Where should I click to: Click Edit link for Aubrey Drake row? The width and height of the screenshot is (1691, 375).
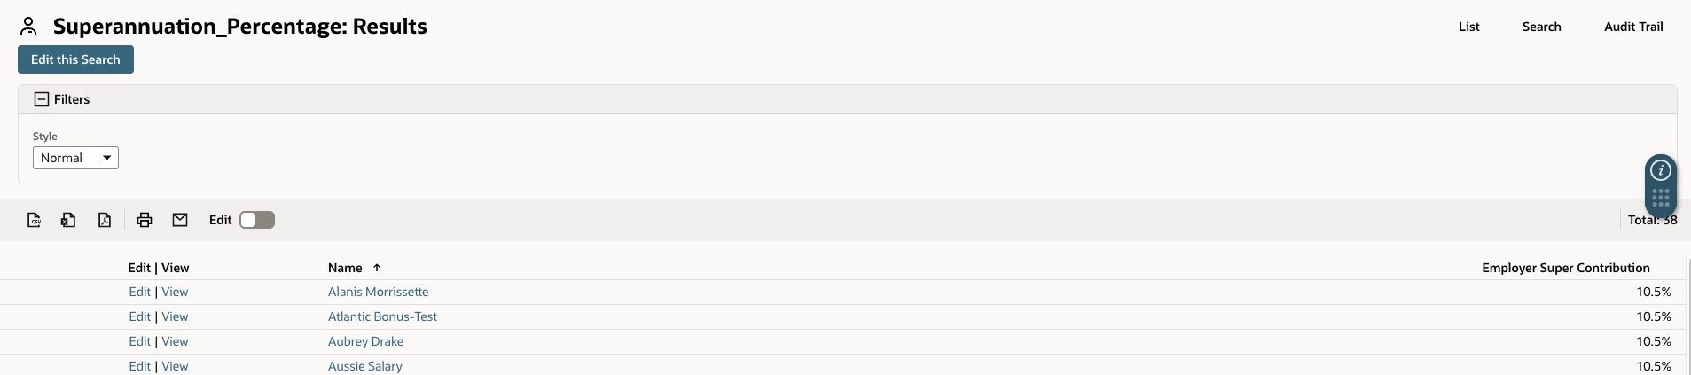tap(140, 341)
